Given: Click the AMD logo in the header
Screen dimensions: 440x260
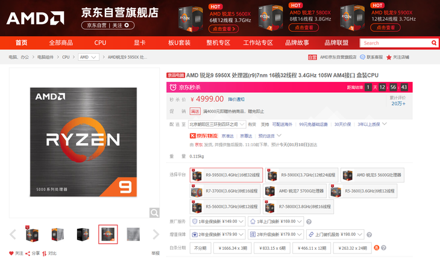Looking at the screenshot, I should (x=36, y=19).
